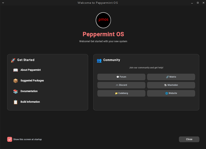The height and width of the screenshot is (149, 206).
Task: Click the people icon beside Community
Action: click(x=99, y=60)
